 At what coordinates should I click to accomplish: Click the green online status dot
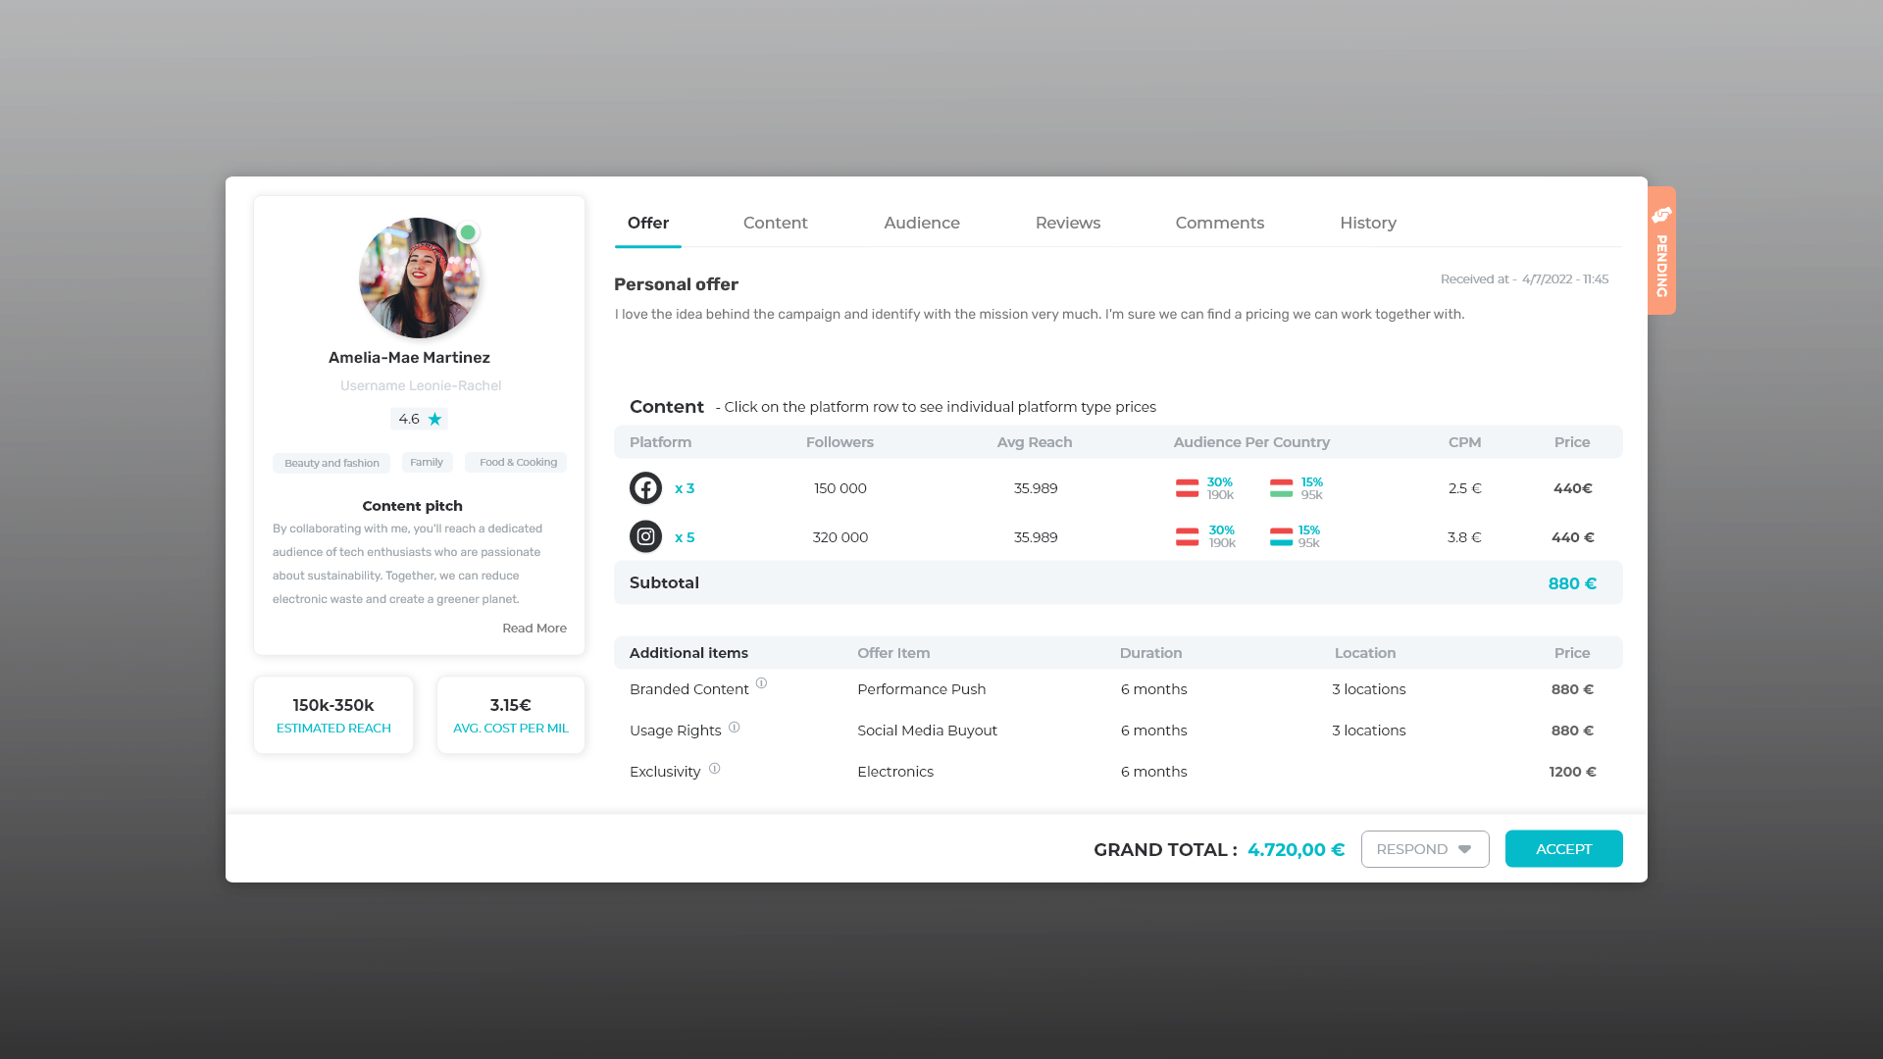[x=468, y=232]
